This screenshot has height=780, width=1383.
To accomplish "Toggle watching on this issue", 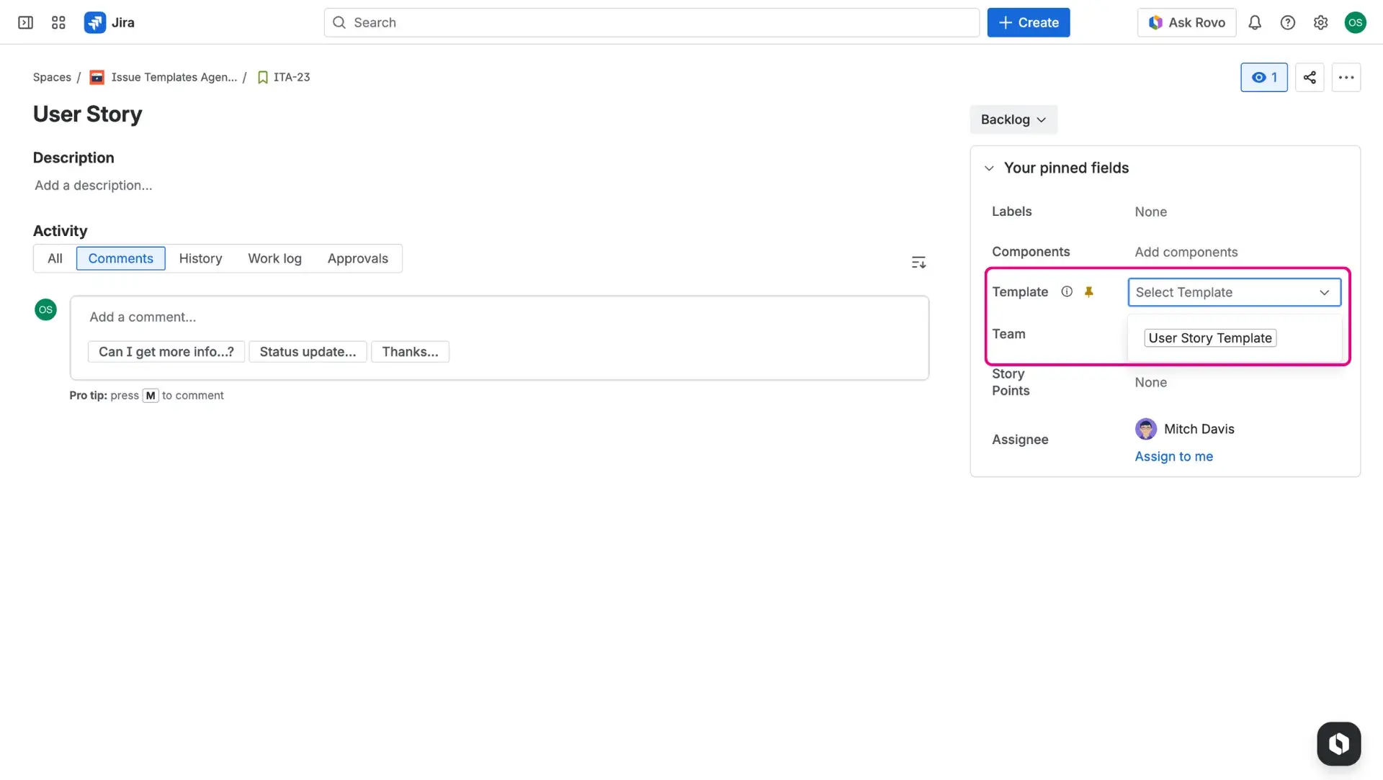I will [x=1264, y=77].
